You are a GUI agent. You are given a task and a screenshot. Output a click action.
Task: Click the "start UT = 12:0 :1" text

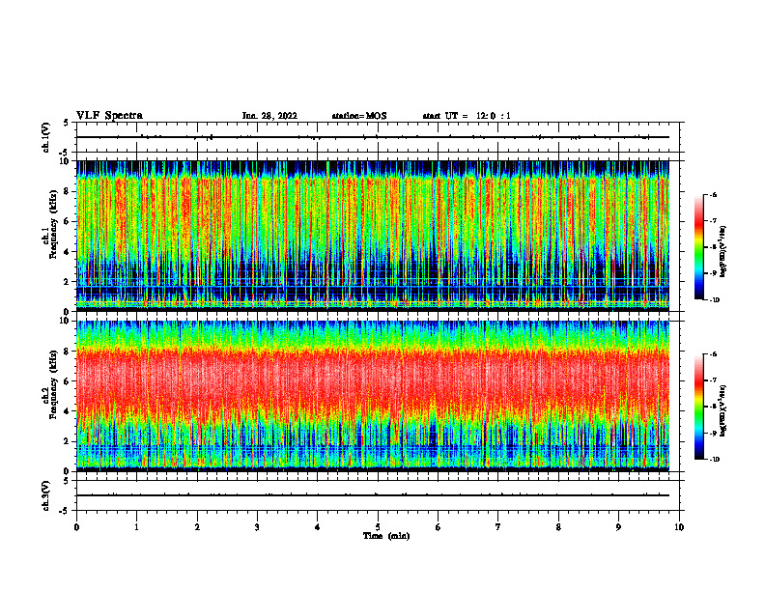click(467, 116)
